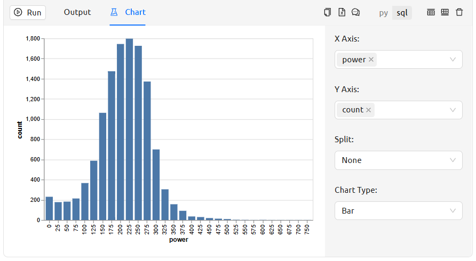Click the play icon in the Run button

[x=18, y=12]
